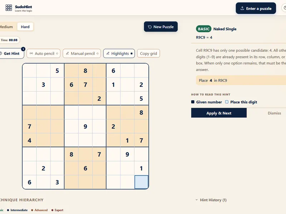The image size is (286, 214).
Task: Click the Advanced legend label
Action: [41, 210]
